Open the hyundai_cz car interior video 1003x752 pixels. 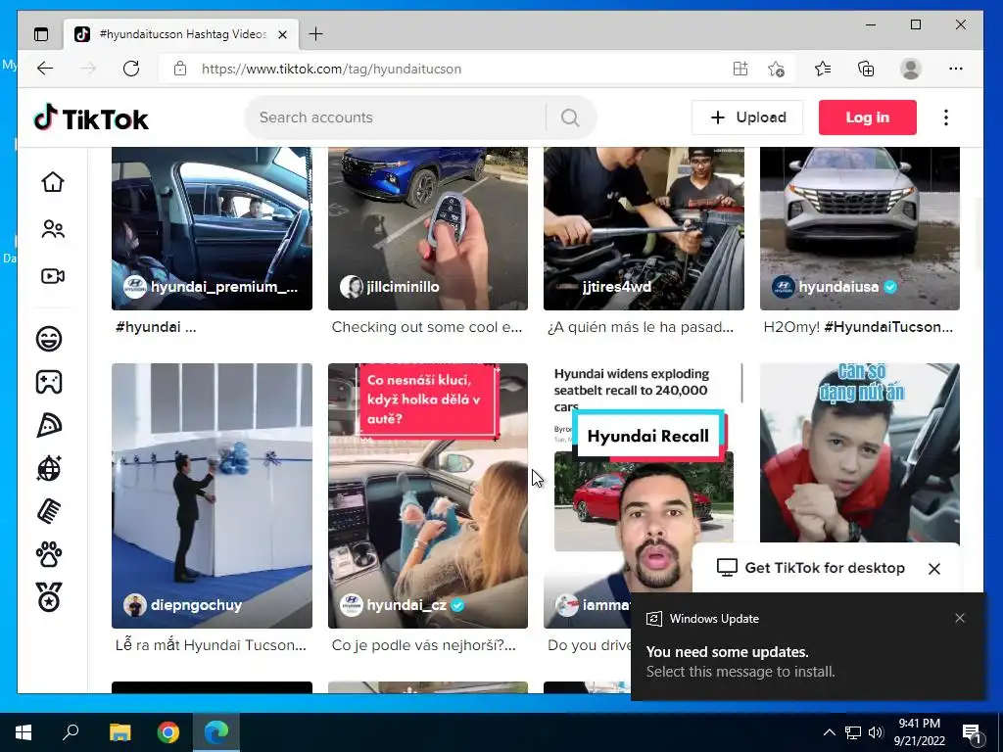(x=428, y=495)
